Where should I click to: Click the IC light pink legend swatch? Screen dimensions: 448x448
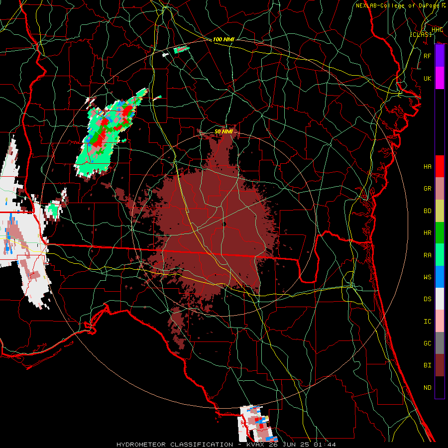coord(440,321)
